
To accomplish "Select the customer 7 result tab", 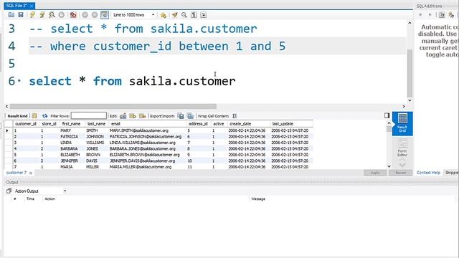I will [16, 173].
